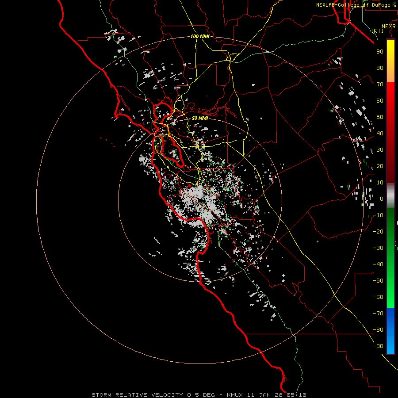
Task: Click the blue bottom segment of the color bar
Action: tap(390, 331)
